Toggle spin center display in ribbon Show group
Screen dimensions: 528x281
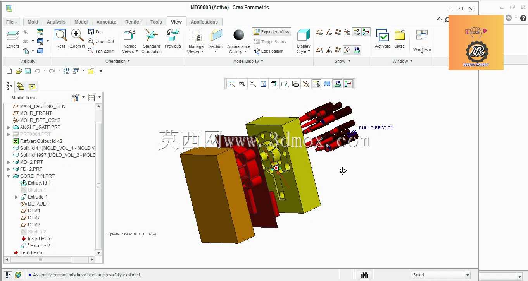click(366, 32)
